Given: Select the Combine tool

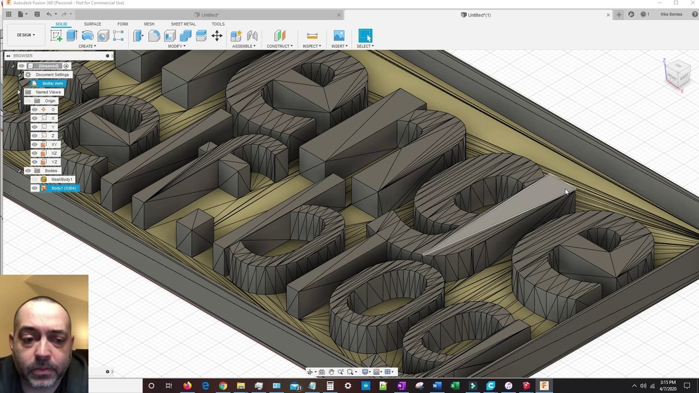Looking at the screenshot, I should point(186,36).
